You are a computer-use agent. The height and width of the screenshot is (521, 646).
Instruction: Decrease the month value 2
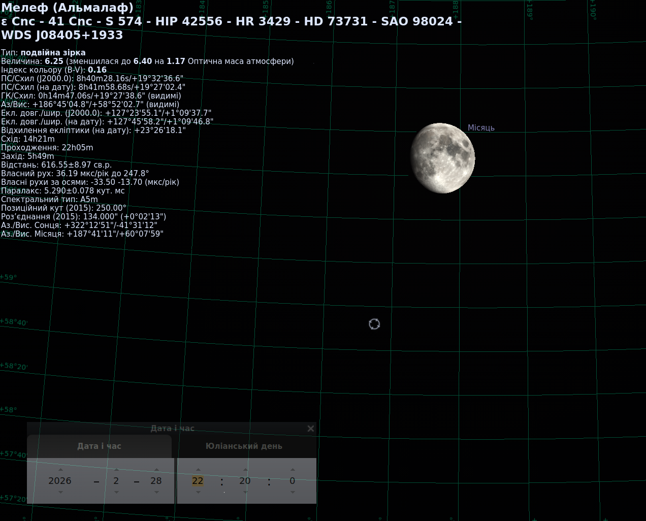click(x=116, y=492)
